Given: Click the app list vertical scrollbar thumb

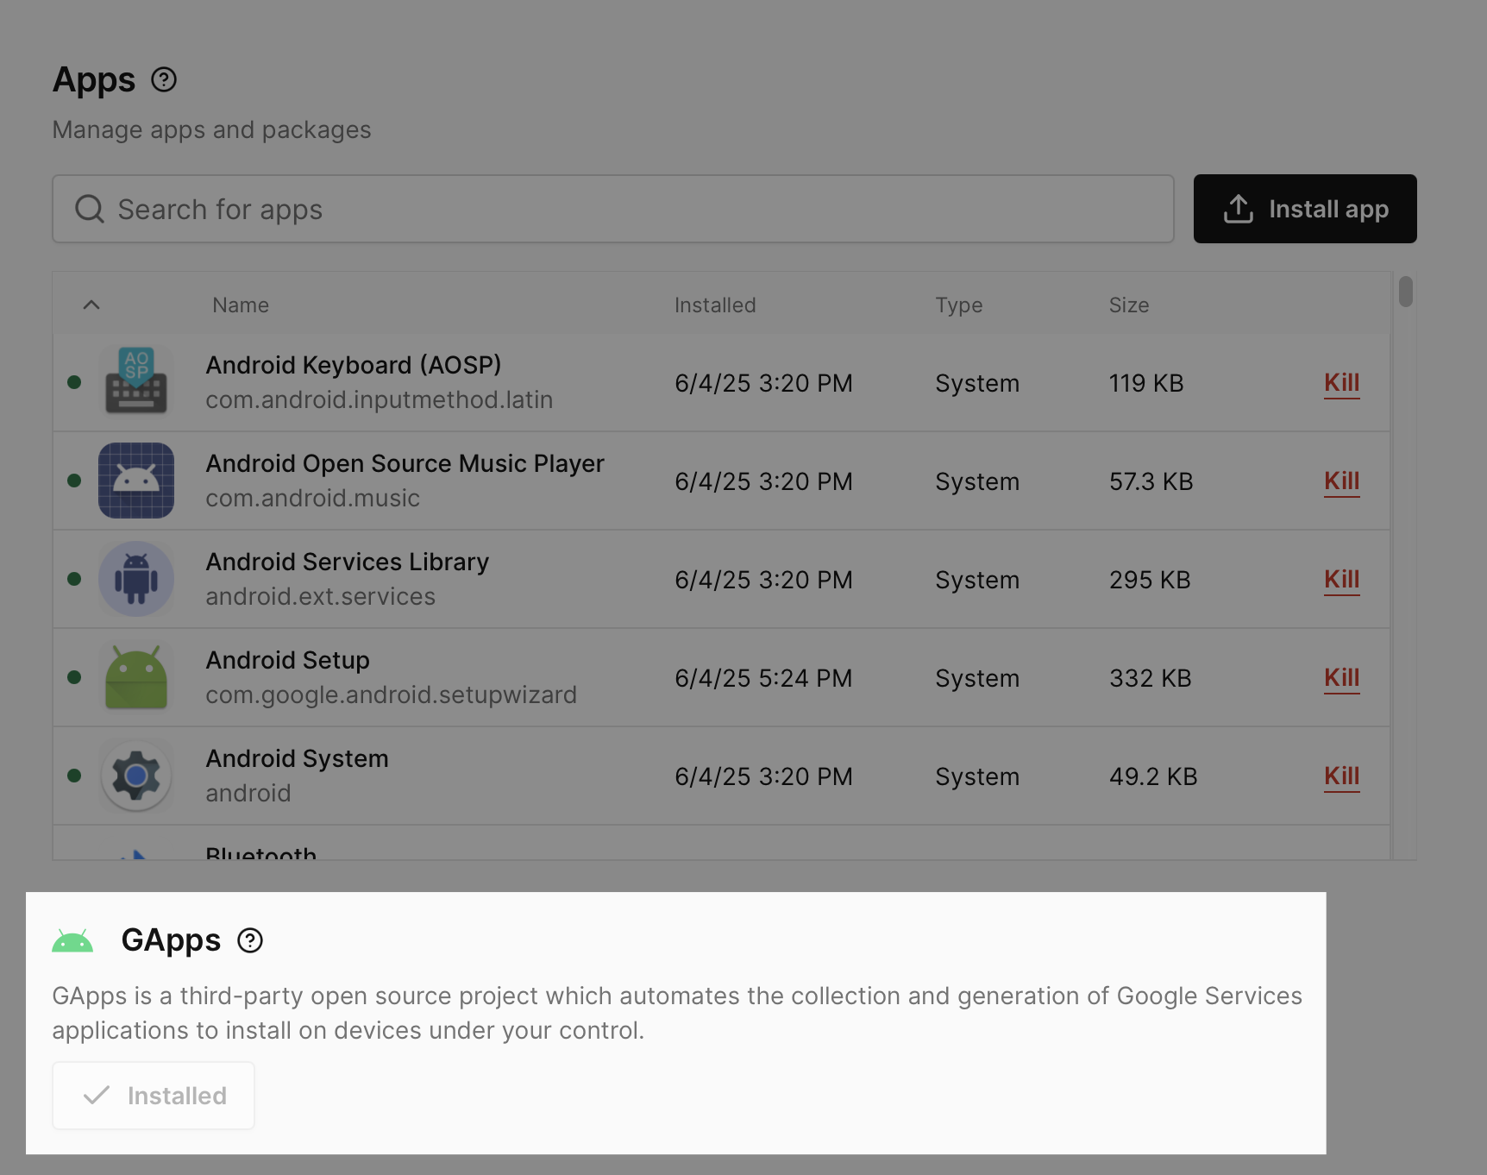Looking at the screenshot, I should click(x=1406, y=292).
